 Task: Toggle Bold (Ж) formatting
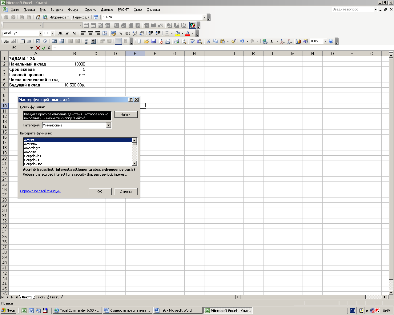pos(60,33)
